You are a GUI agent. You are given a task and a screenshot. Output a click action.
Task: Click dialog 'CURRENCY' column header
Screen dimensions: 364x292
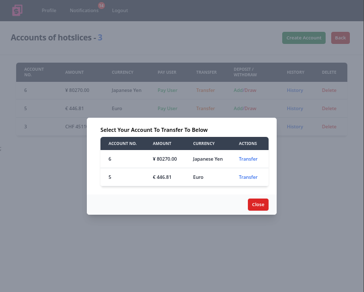(x=204, y=143)
